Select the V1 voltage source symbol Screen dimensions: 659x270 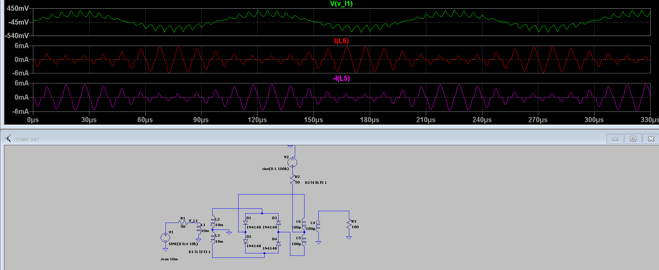click(x=165, y=237)
